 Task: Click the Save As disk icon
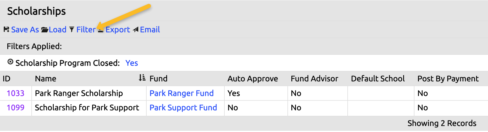[x=6, y=29]
